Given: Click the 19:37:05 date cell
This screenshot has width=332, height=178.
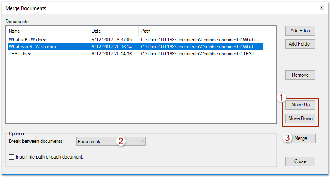Looking at the screenshot, I should [112, 40].
